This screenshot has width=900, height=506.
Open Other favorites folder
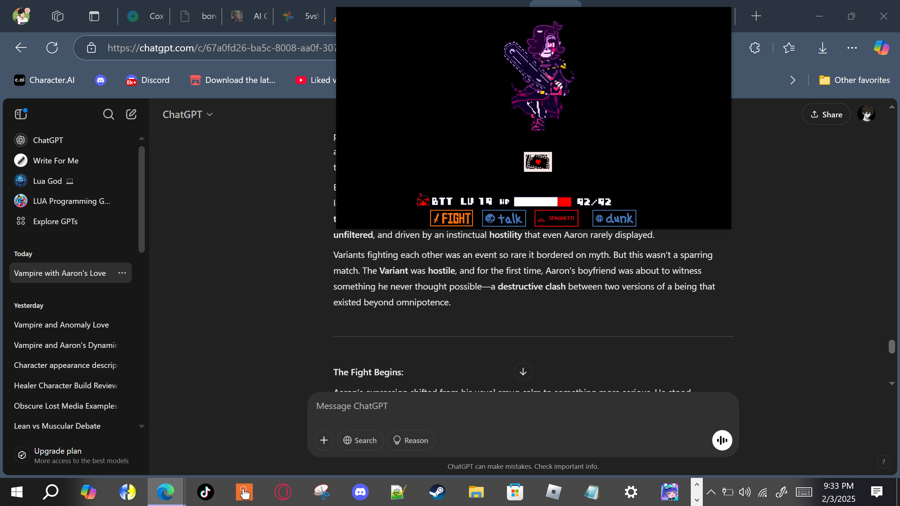[854, 80]
